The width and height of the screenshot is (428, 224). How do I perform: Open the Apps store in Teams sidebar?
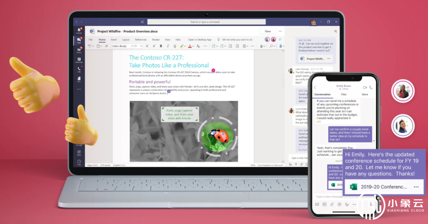[79, 153]
